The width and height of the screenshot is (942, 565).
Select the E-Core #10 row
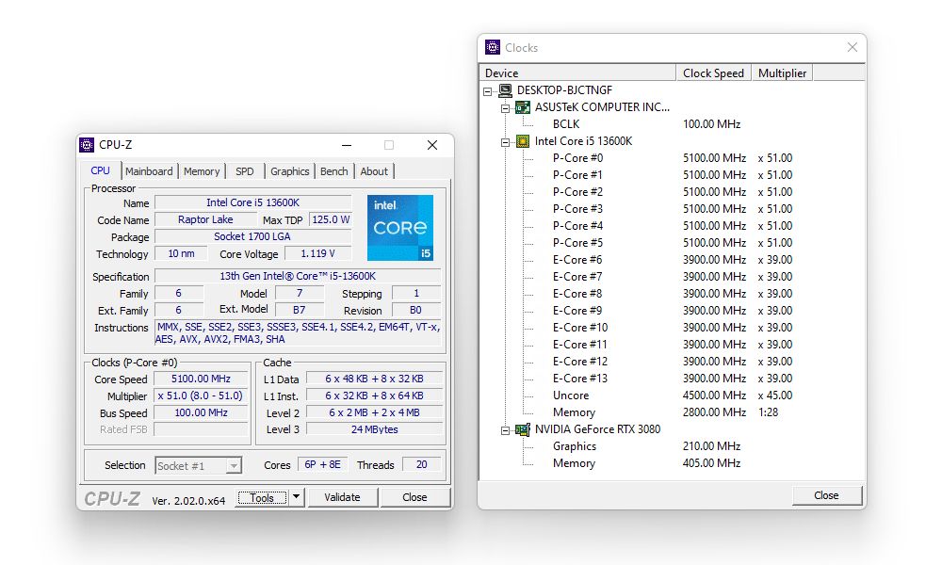coord(672,328)
